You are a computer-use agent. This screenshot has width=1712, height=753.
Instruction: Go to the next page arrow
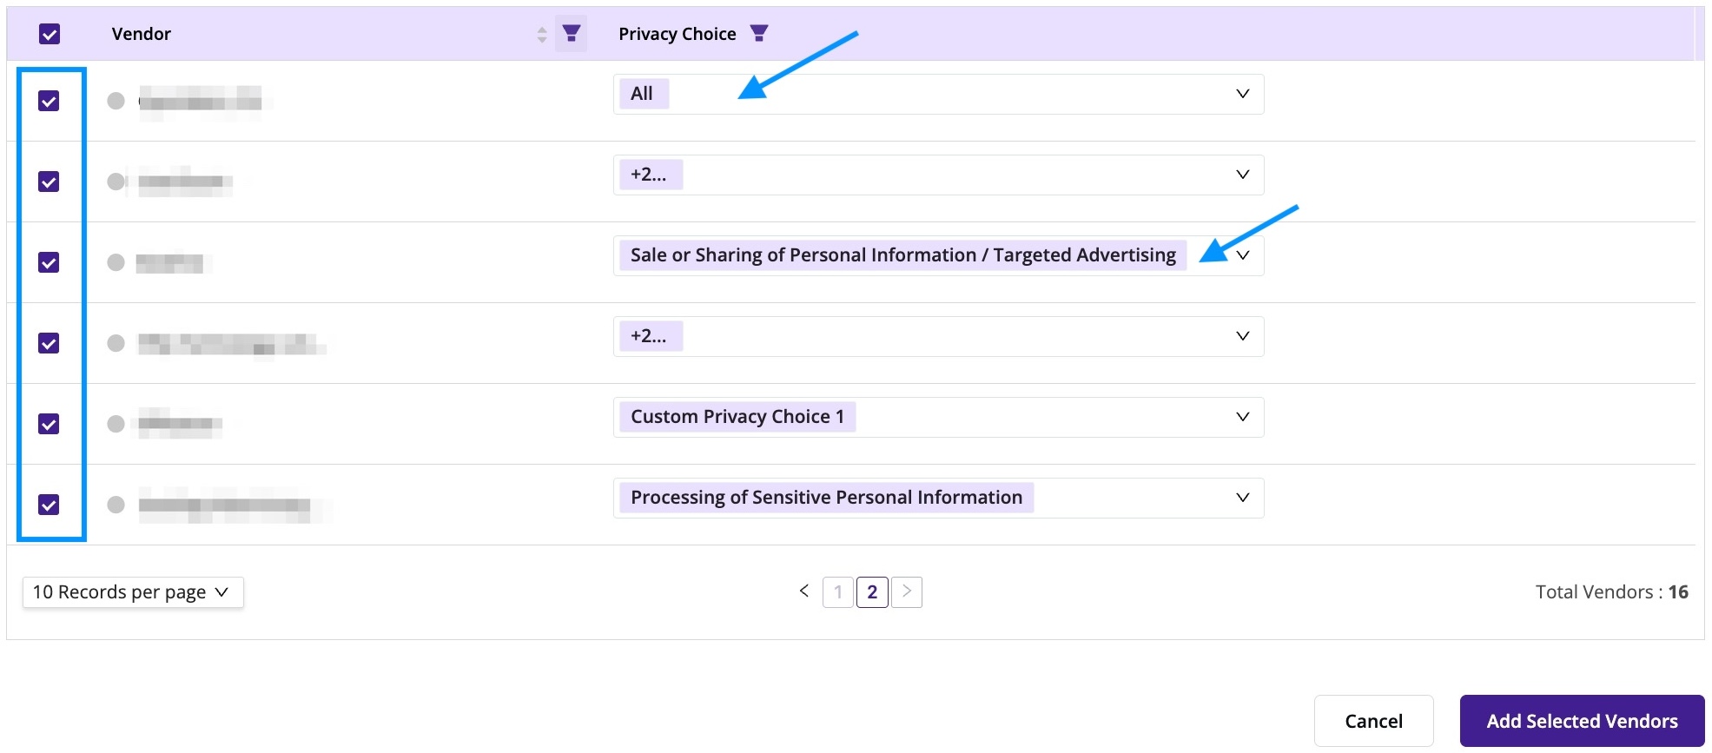907,592
